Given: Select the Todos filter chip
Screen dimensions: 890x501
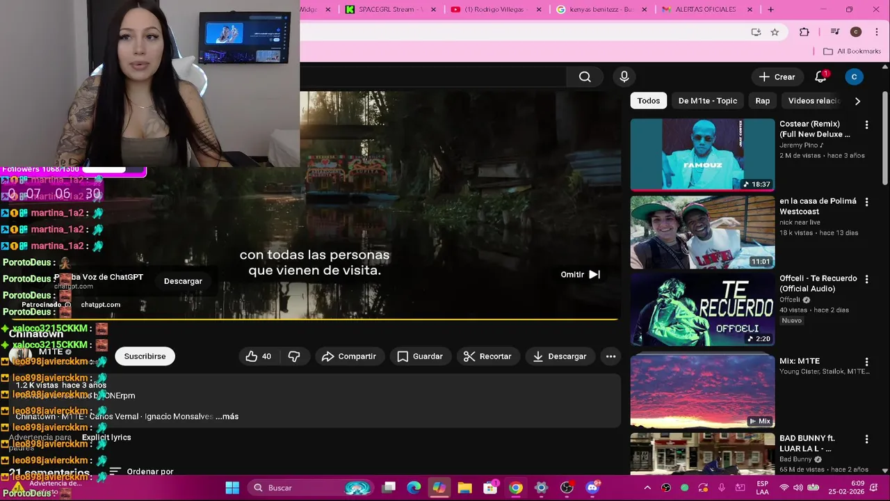Looking at the screenshot, I should [x=648, y=101].
